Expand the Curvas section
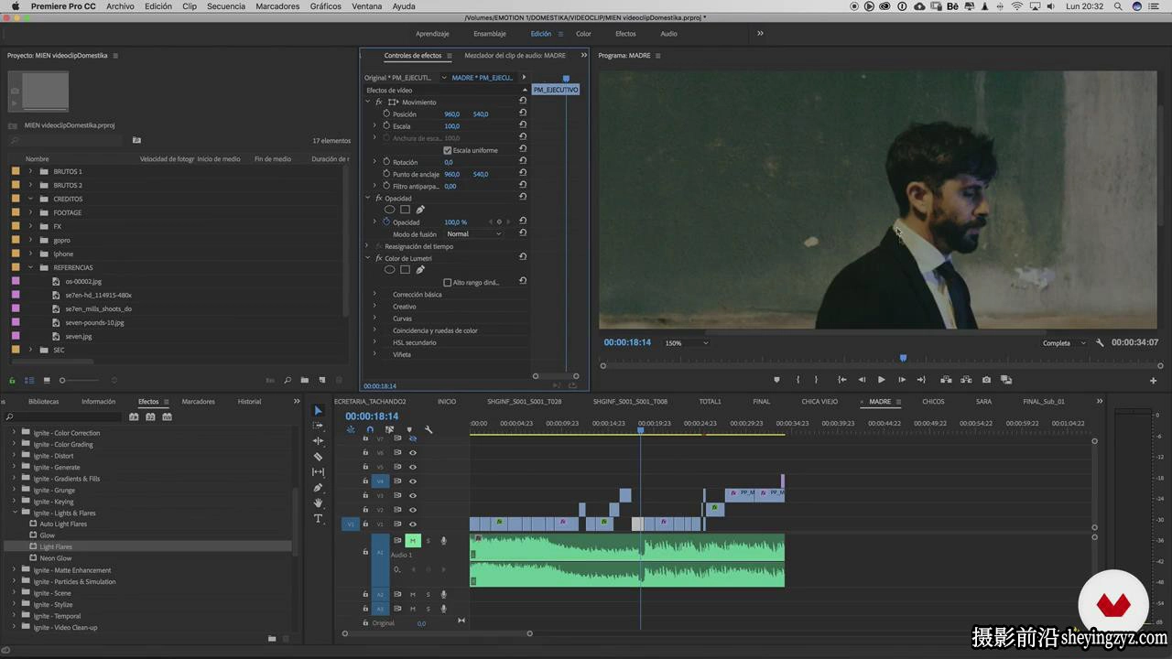1172x659 pixels. pyautogui.click(x=374, y=319)
